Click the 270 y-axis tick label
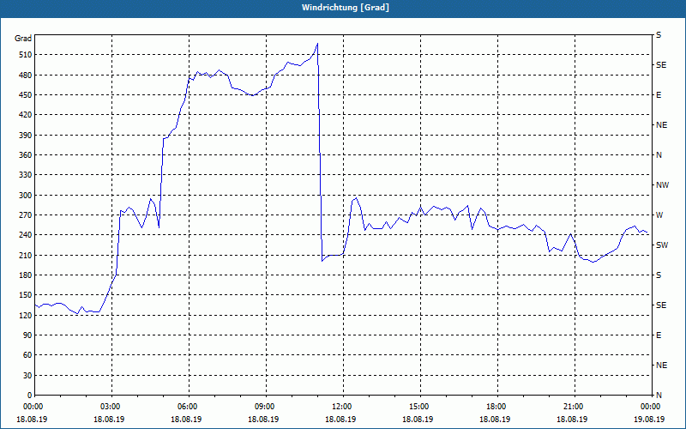 (26, 215)
